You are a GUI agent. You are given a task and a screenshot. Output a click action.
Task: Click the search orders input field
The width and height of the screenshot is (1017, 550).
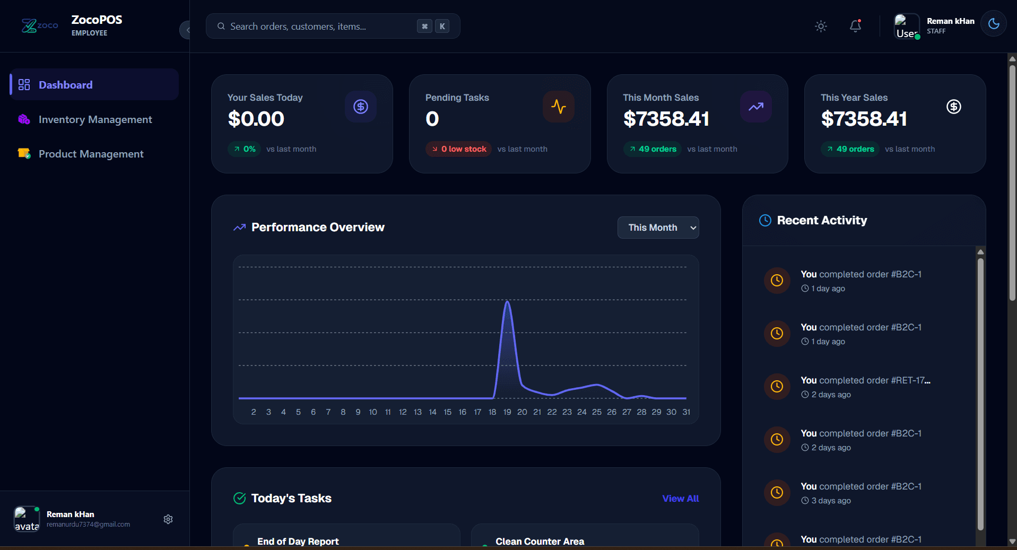click(318, 26)
